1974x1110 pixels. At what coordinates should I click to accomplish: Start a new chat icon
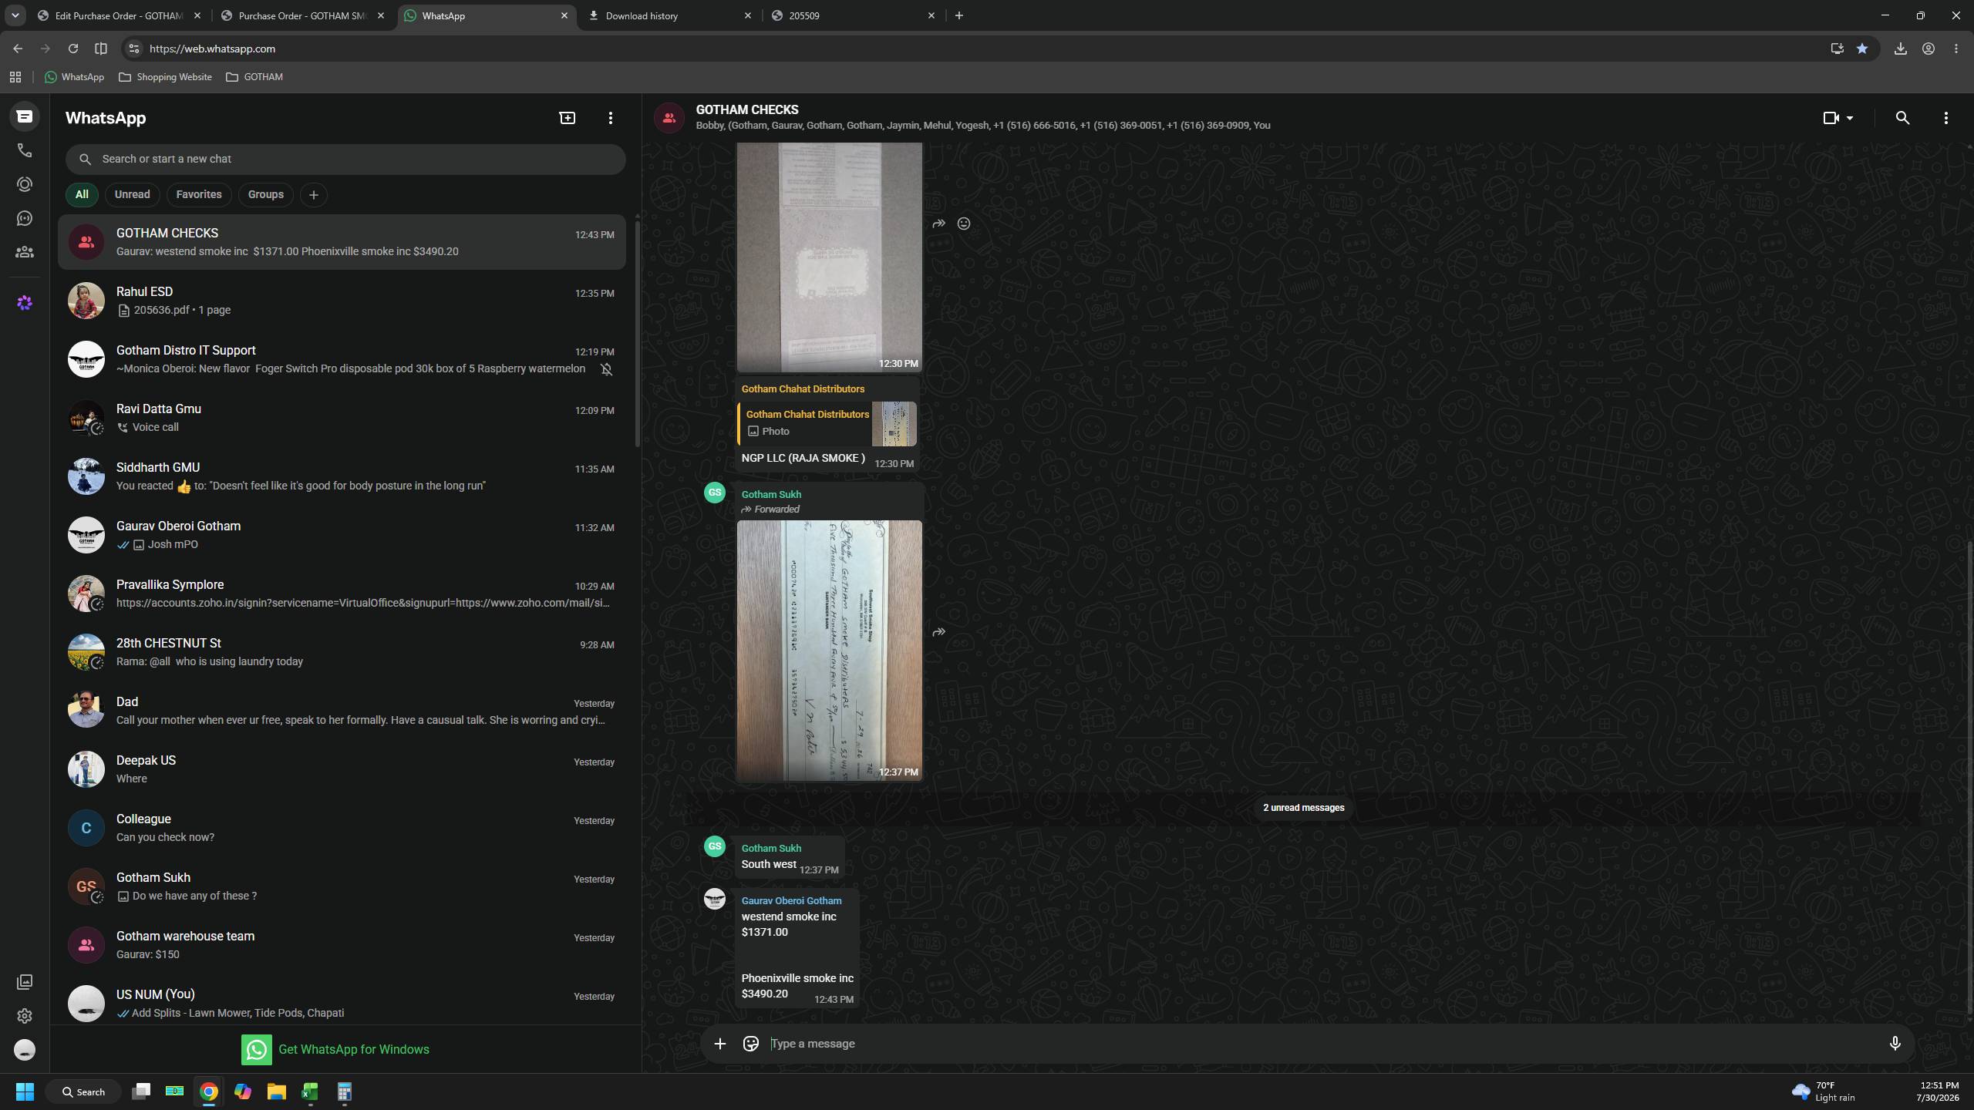(567, 118)
